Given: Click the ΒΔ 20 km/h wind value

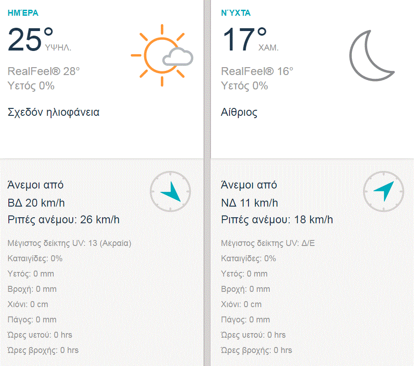Looking at the screenshot, I should (x=36, y=203).
